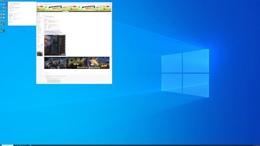Viewport: 260px width, 146px height.
Task: Open the taskbar clock and date
Action: (257, 145)
